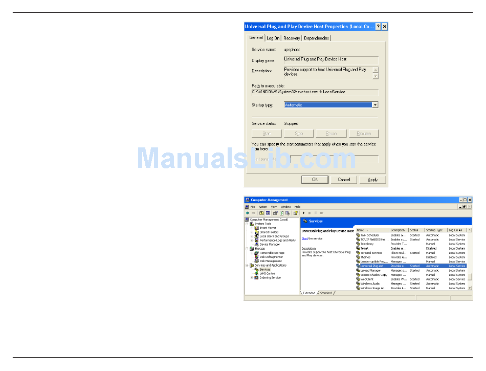Toggle the Show/Hide Console Tree toolbar icon
This screenshot has height=371, width=486.
(268, 213)
